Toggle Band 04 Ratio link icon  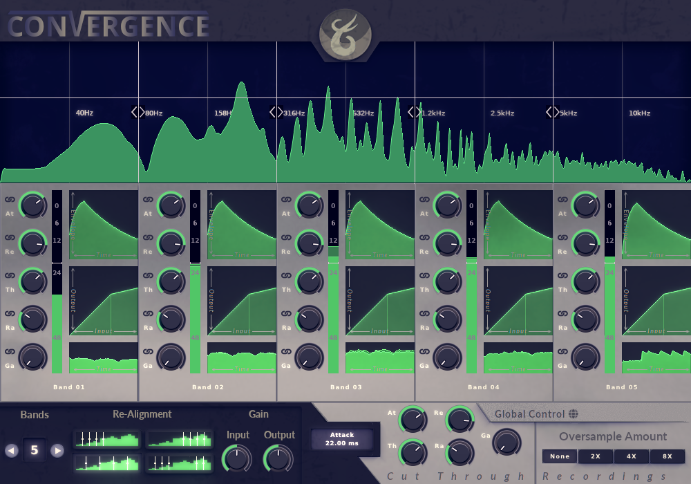coord(424,313)
